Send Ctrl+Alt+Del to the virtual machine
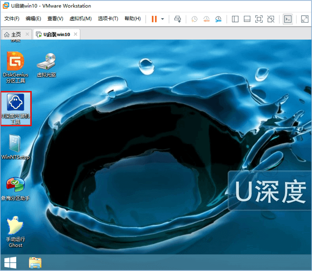312x271 pixels. pyautogui.click(x=177, y=19)
